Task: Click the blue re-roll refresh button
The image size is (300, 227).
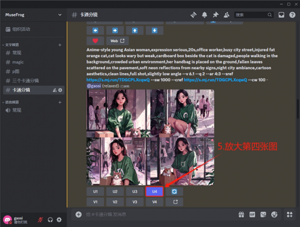Action: tap(174, 191)
